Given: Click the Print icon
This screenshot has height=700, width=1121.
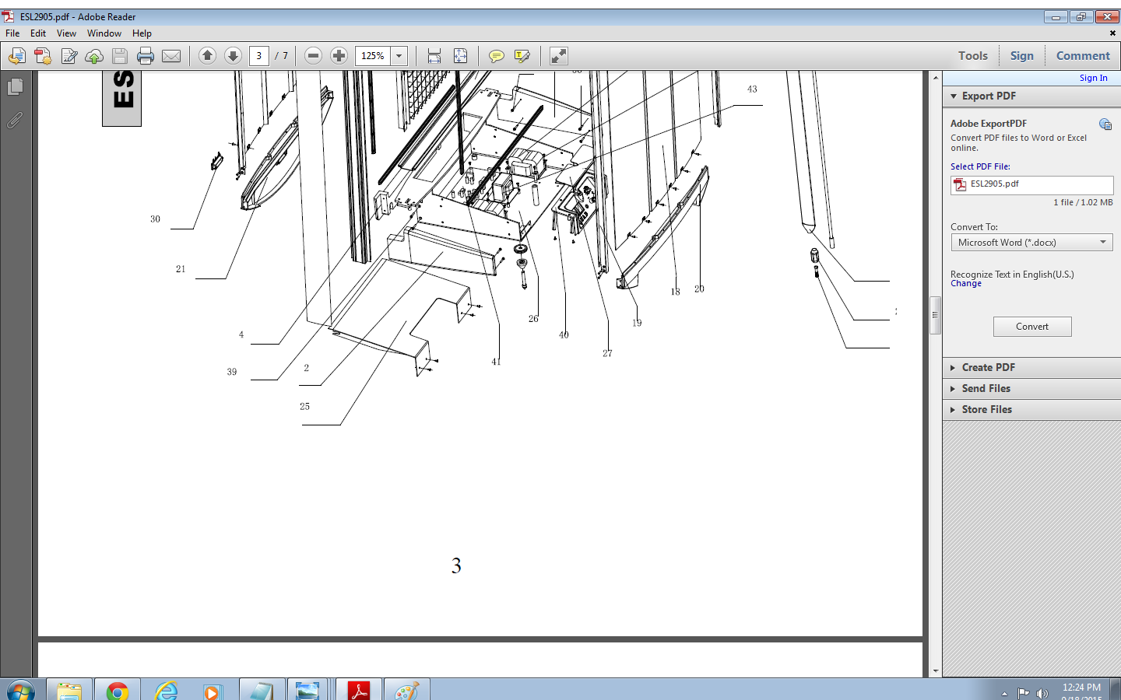Looking at the screenshot, I should [146, 56].
